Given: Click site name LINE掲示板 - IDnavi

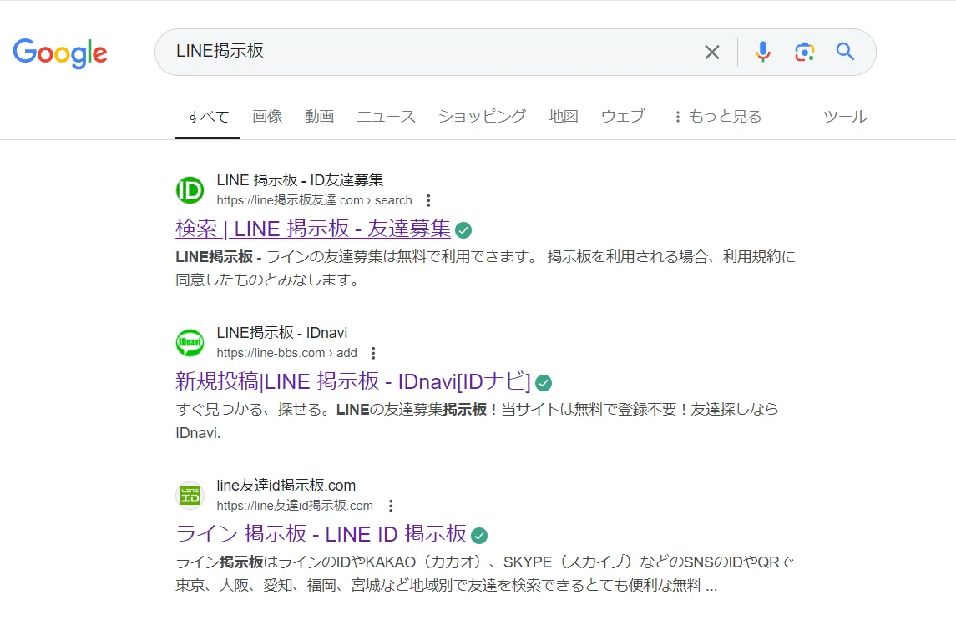Looking at the screenshot, I should click(x=281, y=333).
